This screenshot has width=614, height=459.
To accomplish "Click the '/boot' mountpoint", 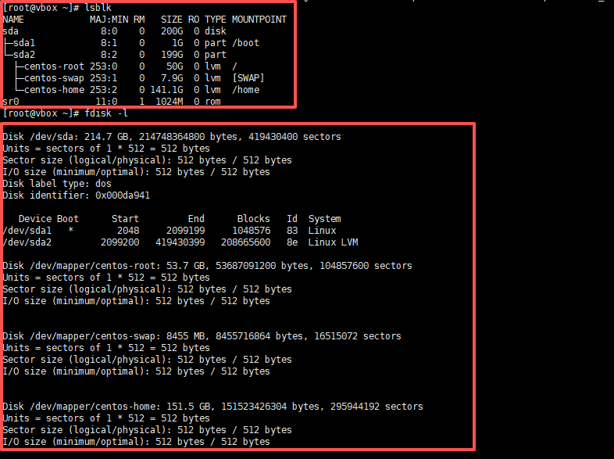I will tap(245, 43).
